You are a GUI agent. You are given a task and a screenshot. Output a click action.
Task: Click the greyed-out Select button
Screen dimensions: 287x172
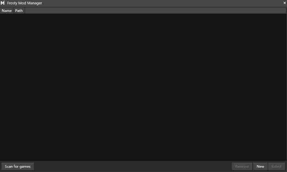[276, 167]
